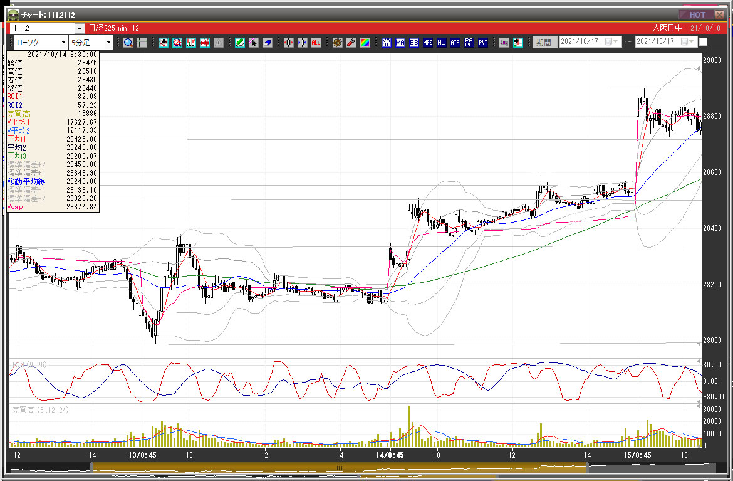The width and height of the screenshot is (733, 481).
Task: Click the 日経225mini 12 instrument name
Action: pos(113,29)
